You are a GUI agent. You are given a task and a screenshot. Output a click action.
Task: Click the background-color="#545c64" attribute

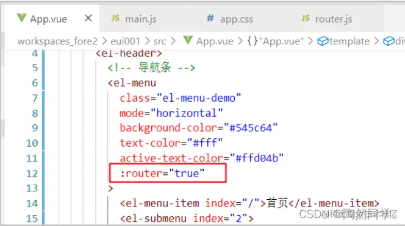[x=199, y=128]
